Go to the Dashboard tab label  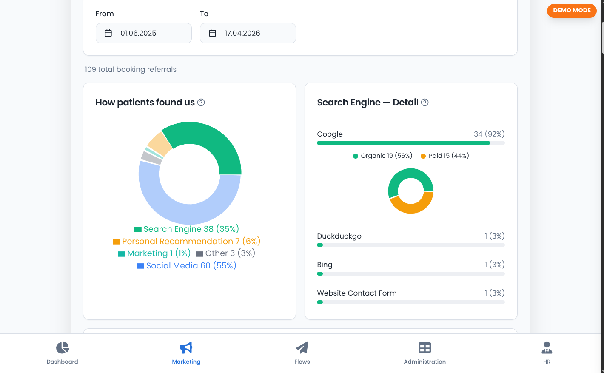[63, 362]
